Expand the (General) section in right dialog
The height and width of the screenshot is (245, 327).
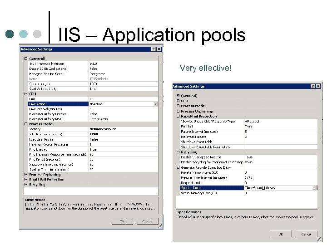178,96
